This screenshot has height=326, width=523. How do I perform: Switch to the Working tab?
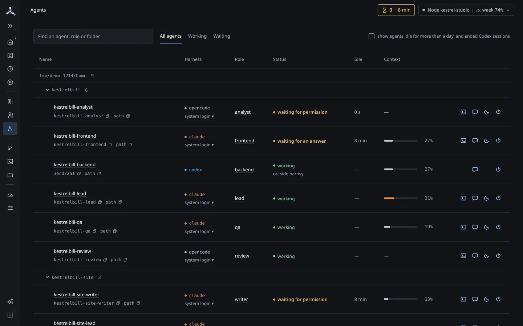197,36
